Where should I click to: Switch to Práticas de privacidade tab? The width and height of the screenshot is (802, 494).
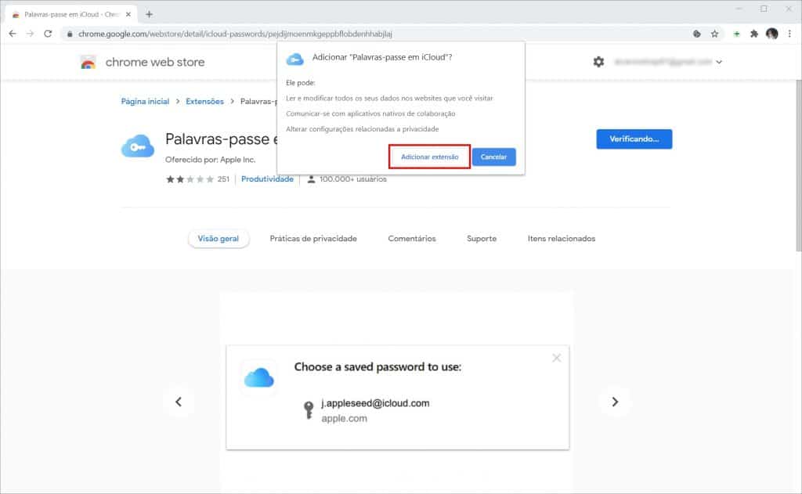pyautogui.click(x=313, y=239)
